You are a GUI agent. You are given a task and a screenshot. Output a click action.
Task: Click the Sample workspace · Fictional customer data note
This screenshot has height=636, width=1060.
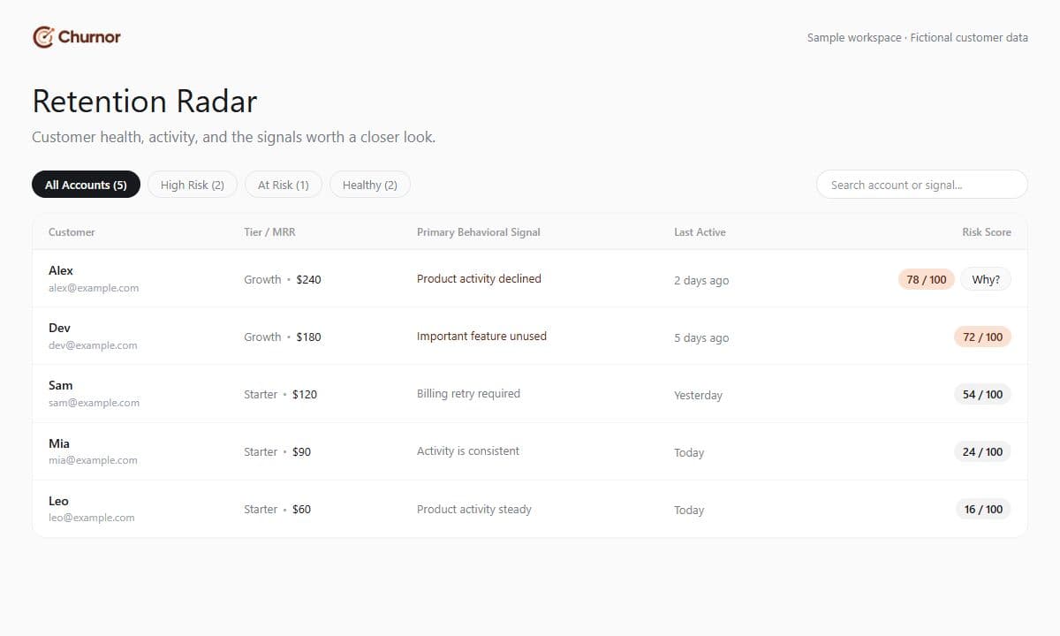pyautogui.click(x=918, y=37)
